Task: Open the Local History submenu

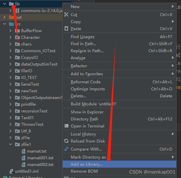Action: click(119, 134)
